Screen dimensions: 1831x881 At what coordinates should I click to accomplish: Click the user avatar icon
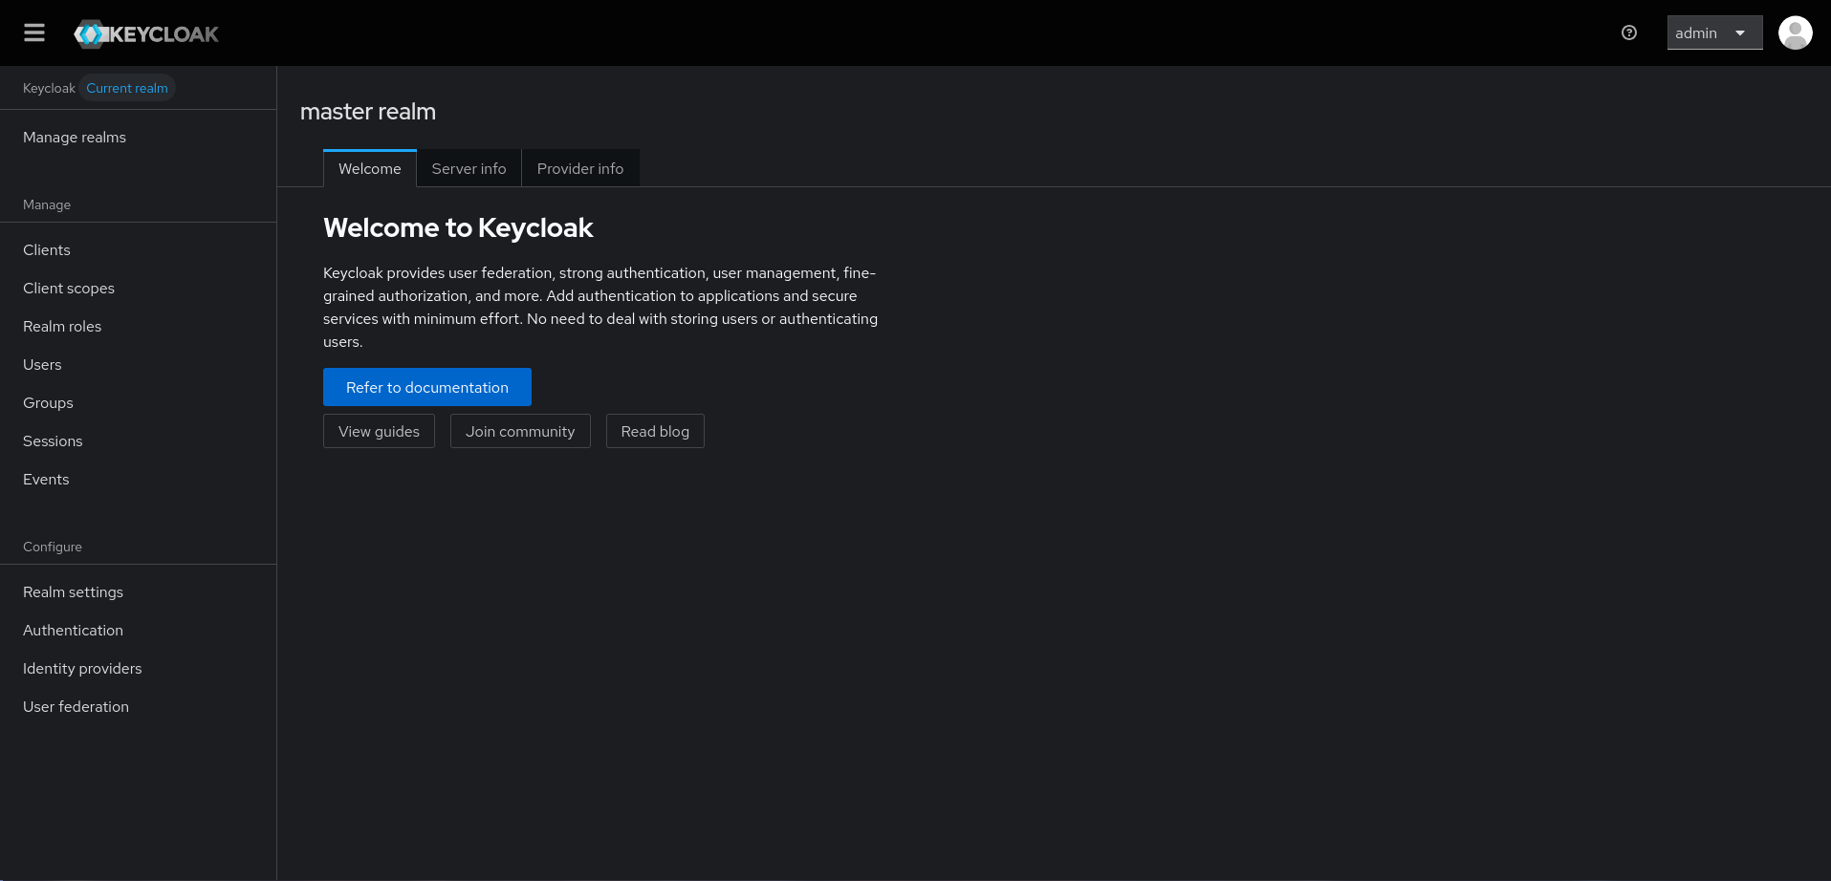tap(1795, 33)
